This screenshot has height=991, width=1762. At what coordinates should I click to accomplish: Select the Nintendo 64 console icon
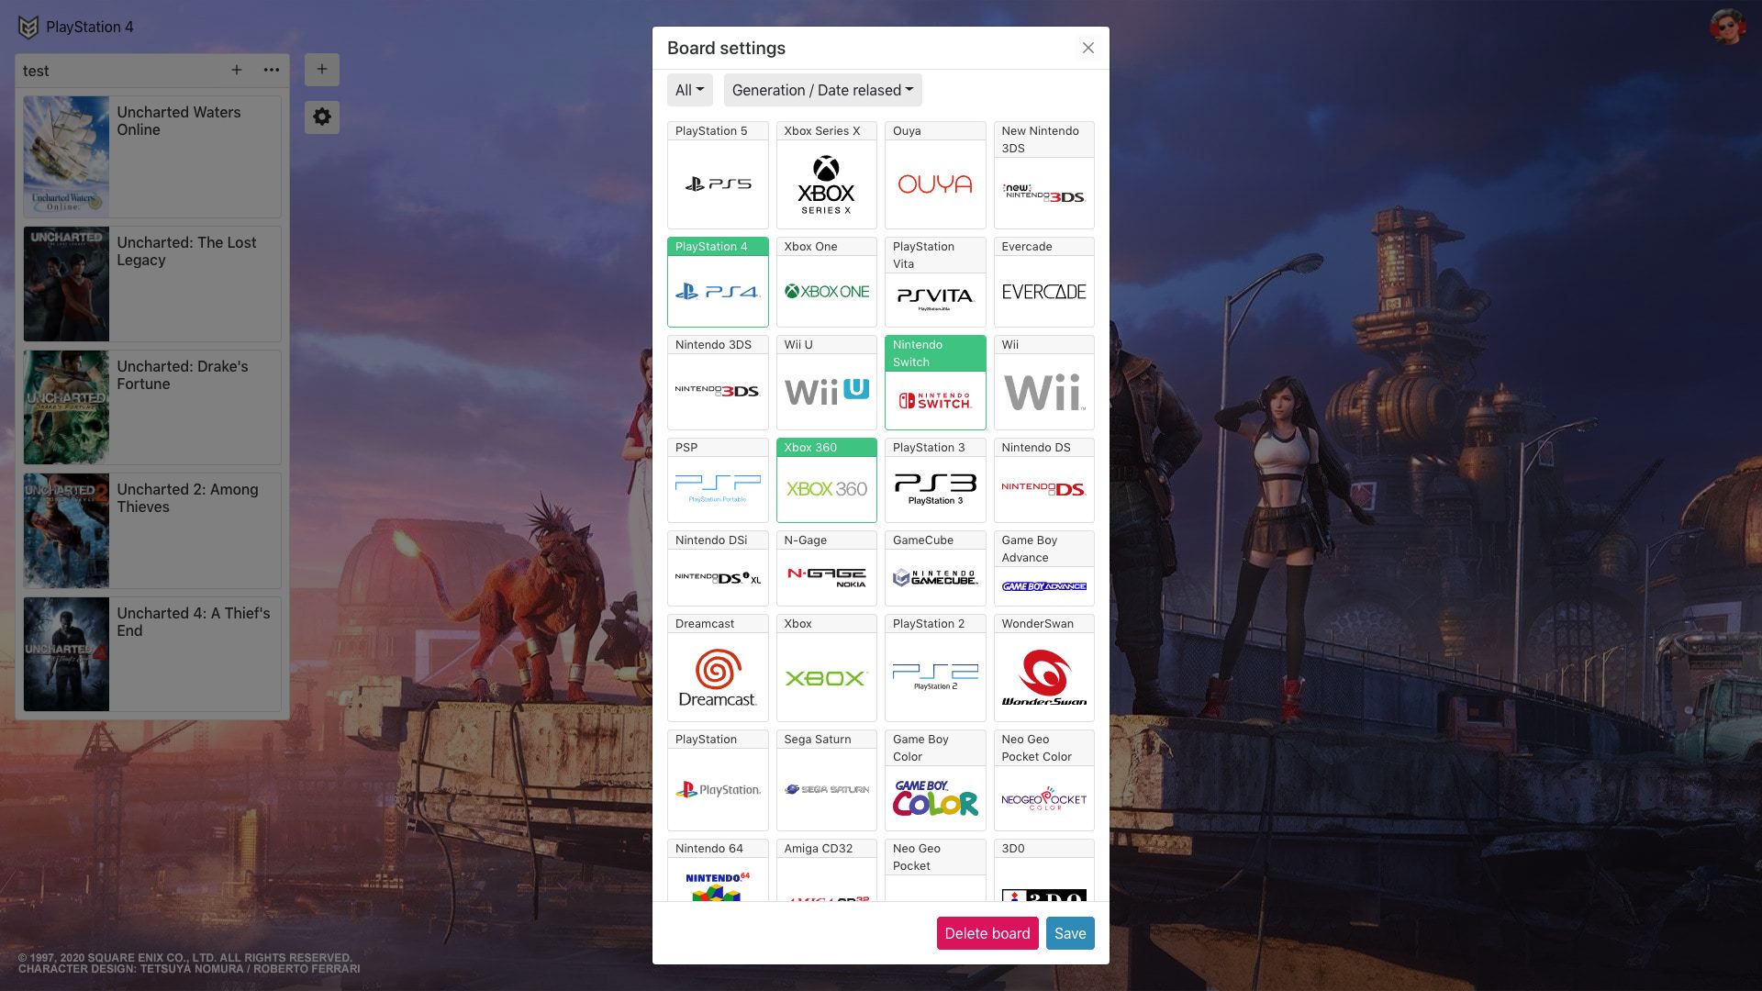718,885
